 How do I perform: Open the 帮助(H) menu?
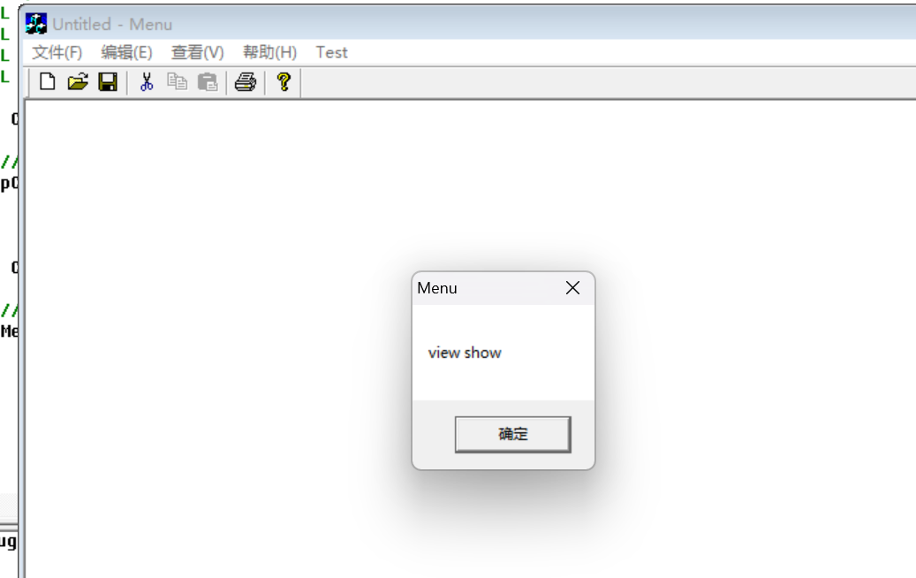tap(270, 53)
